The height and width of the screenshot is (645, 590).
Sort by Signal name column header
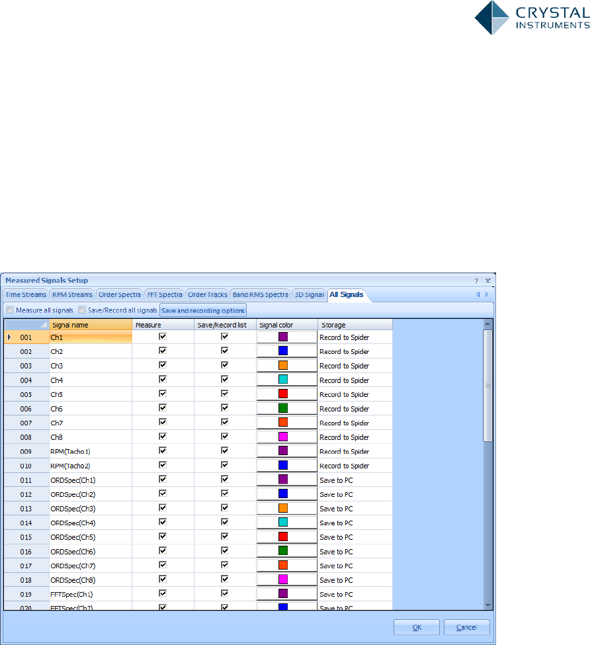[91, 325]
